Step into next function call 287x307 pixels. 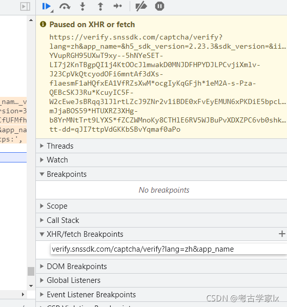pos(83,7)
